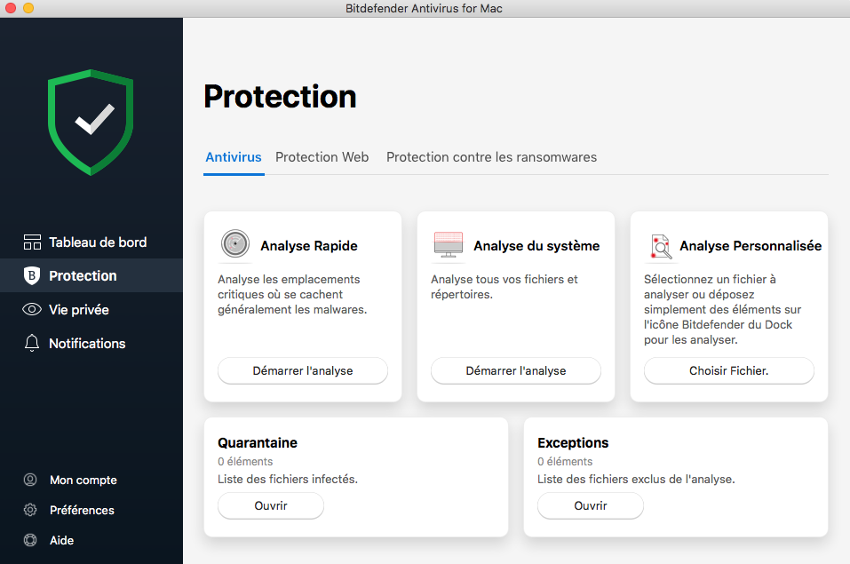850x564 pixels.
Task: Open Préférences
Action: (82, 511)
